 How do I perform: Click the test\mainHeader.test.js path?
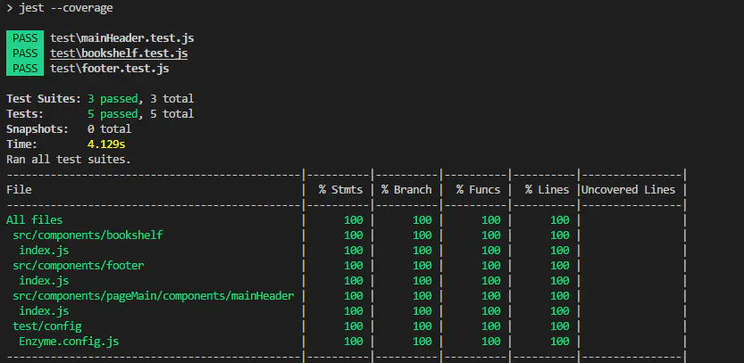coord(122,38)
